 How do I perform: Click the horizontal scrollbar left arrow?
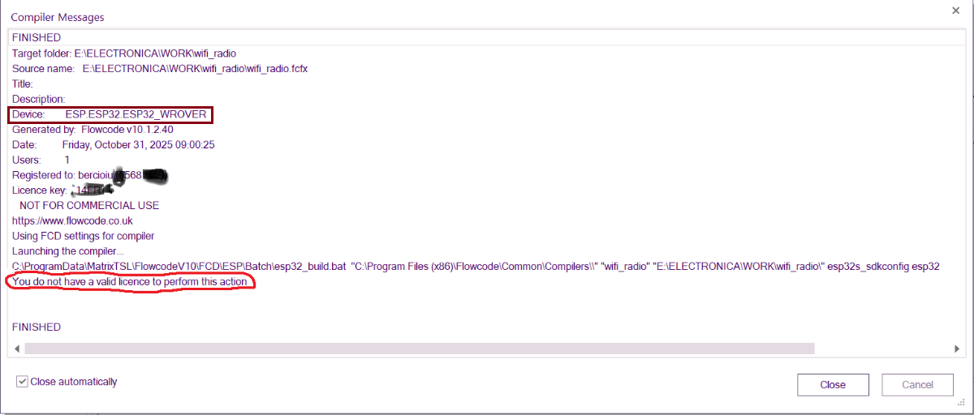coord(15,349)
